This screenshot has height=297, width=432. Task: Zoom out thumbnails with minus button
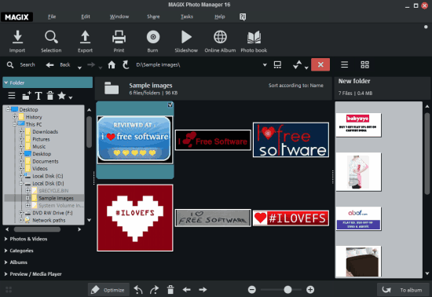(252, 290)
